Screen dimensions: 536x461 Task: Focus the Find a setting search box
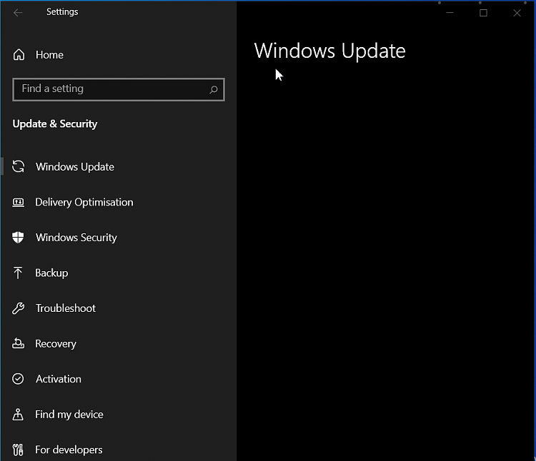click(x=118, y=89)
